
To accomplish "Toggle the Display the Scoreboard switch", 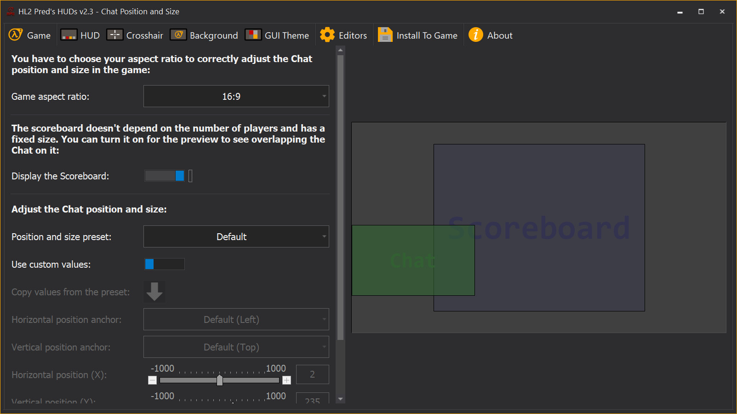I will tap(165, 176).
